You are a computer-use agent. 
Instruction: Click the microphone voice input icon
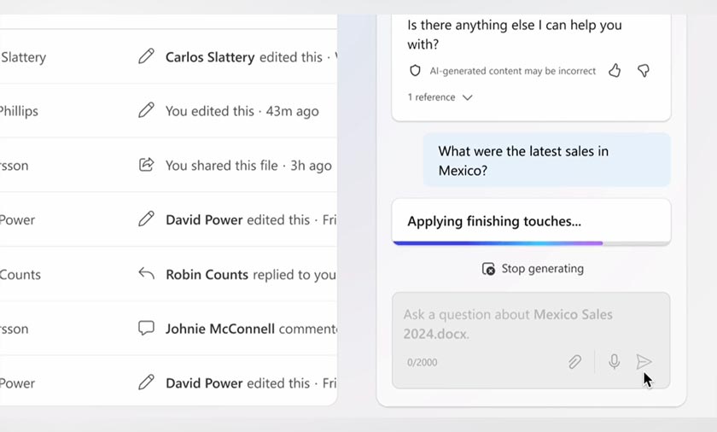tap(614, 362)
